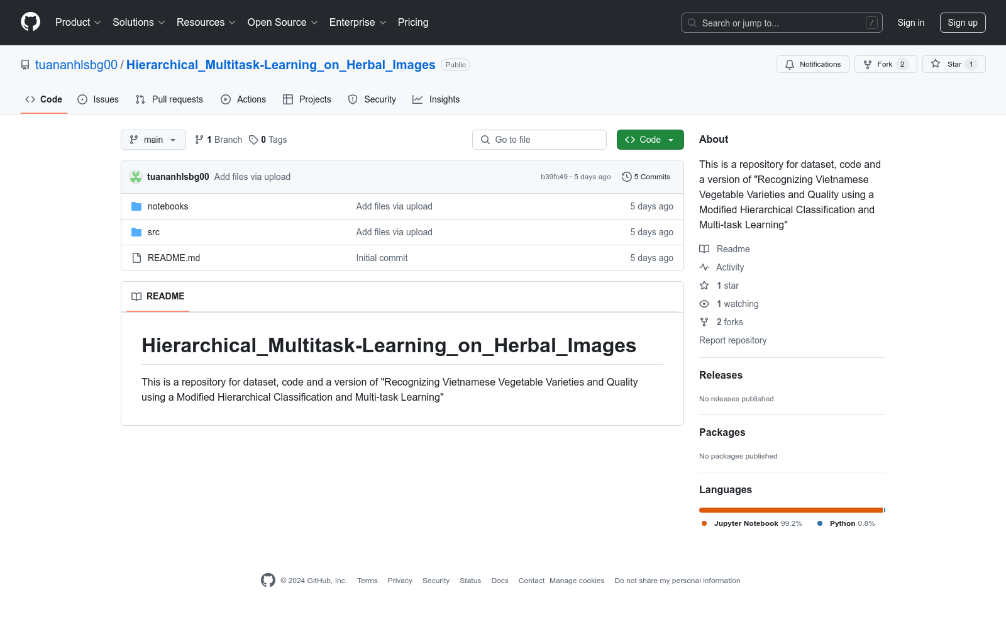Click Manage cookies in footer
This screenshot has width=1006, height=629.
[577, 581]
